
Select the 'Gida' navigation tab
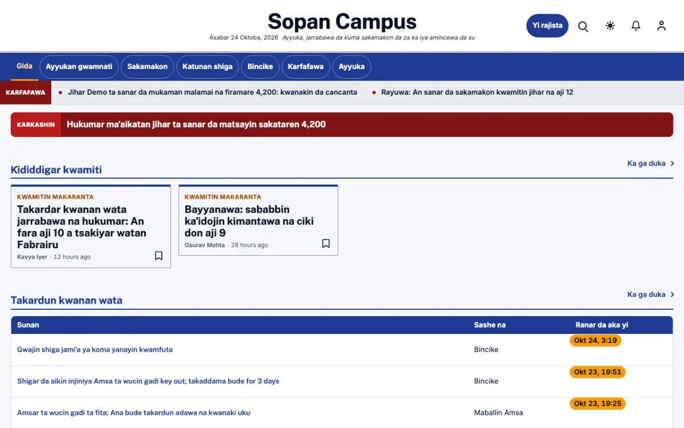pos(25,66)
